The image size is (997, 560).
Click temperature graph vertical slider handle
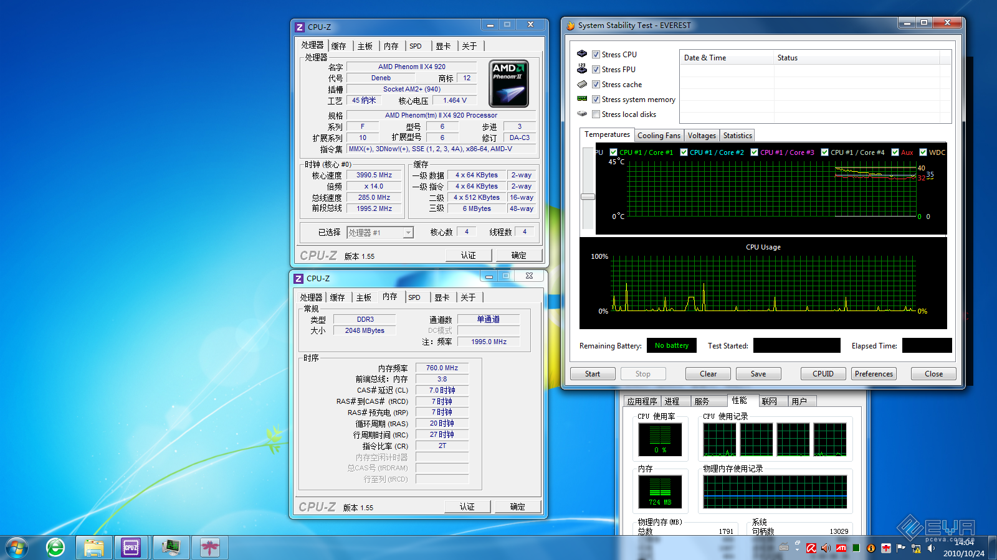point(588,197)
